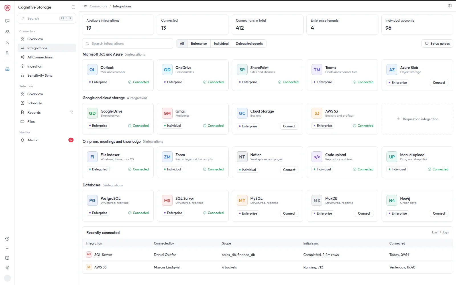Open single person icon in left rail

[x=7, y=42]
